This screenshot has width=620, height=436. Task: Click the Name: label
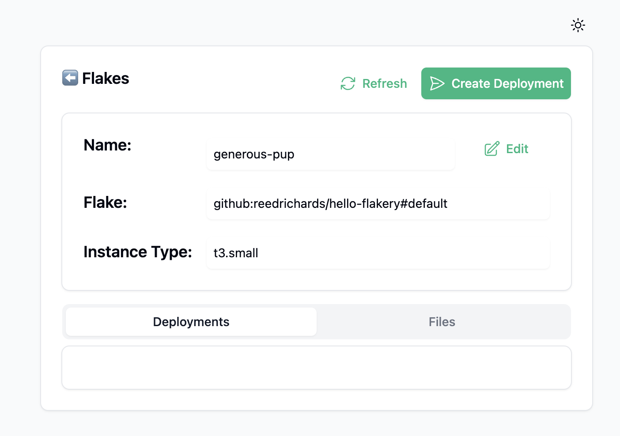107,145
